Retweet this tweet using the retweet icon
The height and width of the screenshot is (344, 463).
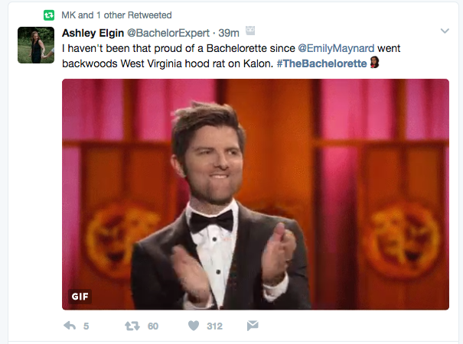point(132,326)
